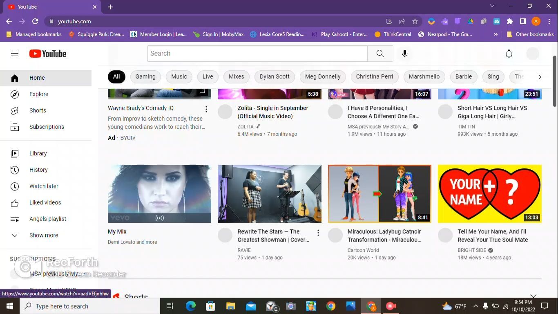Open options menu for Wayne Brady's Comedy IQ

click(206, 109)
